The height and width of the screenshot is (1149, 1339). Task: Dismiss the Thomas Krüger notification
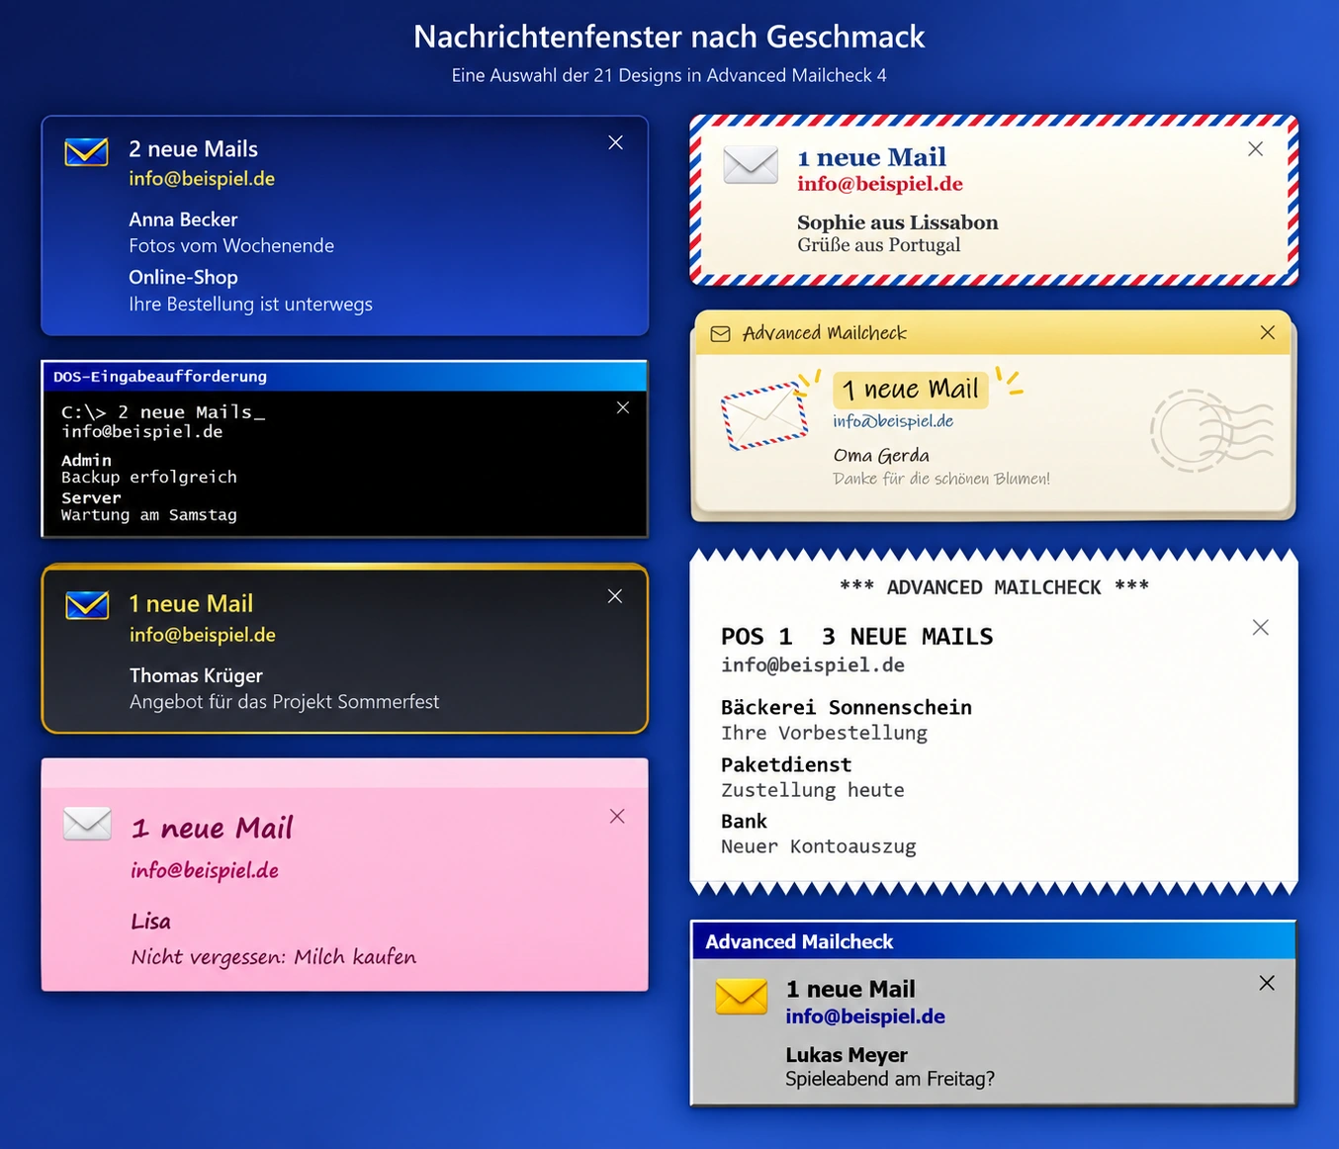pos(615,596)
